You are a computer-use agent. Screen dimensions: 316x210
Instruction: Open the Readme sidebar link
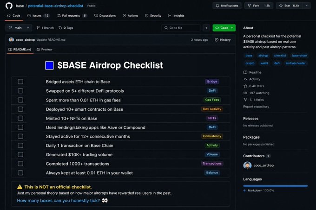(x=252, y=72)
